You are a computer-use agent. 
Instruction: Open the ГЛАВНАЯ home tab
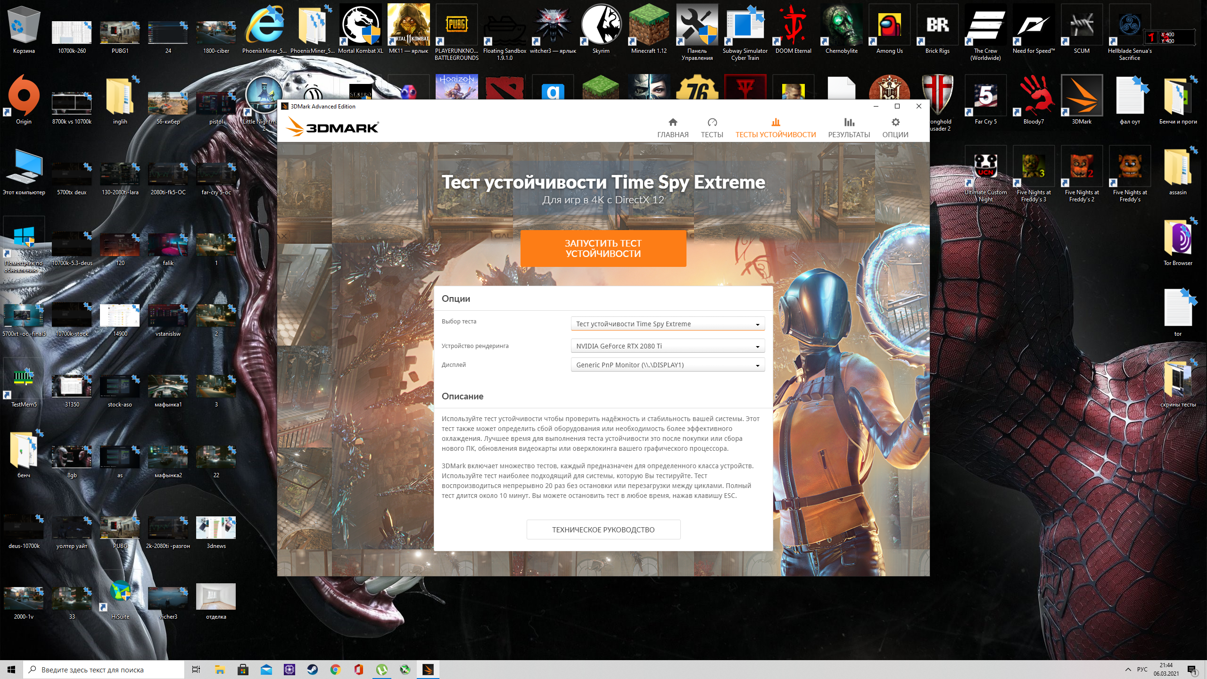coord(673,128)
